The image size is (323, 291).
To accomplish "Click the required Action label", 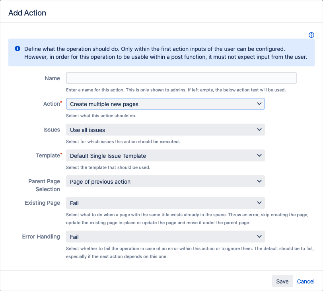I will click(x=51, y=104).
